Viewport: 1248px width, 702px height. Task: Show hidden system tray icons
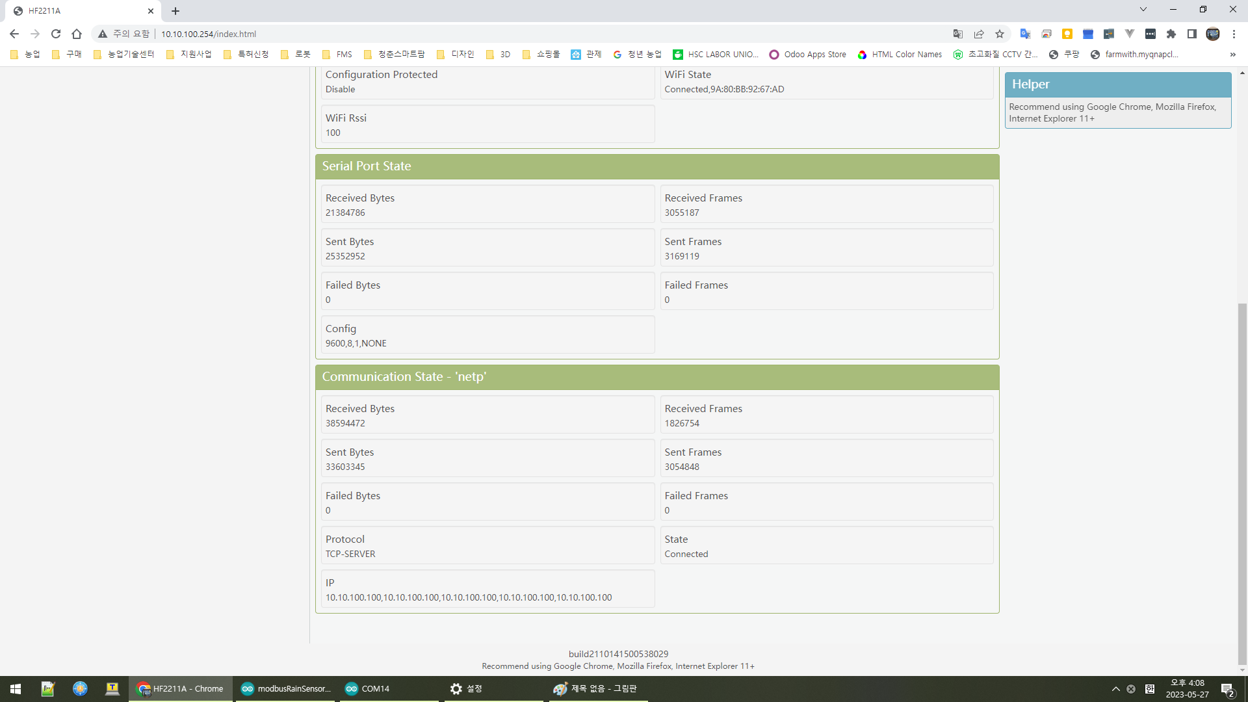click(1115, 689)
